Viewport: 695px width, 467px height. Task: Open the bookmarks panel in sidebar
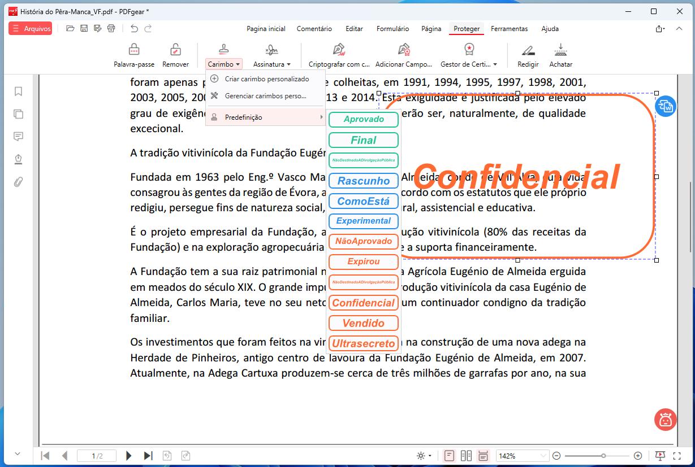[x=18, y=91]
